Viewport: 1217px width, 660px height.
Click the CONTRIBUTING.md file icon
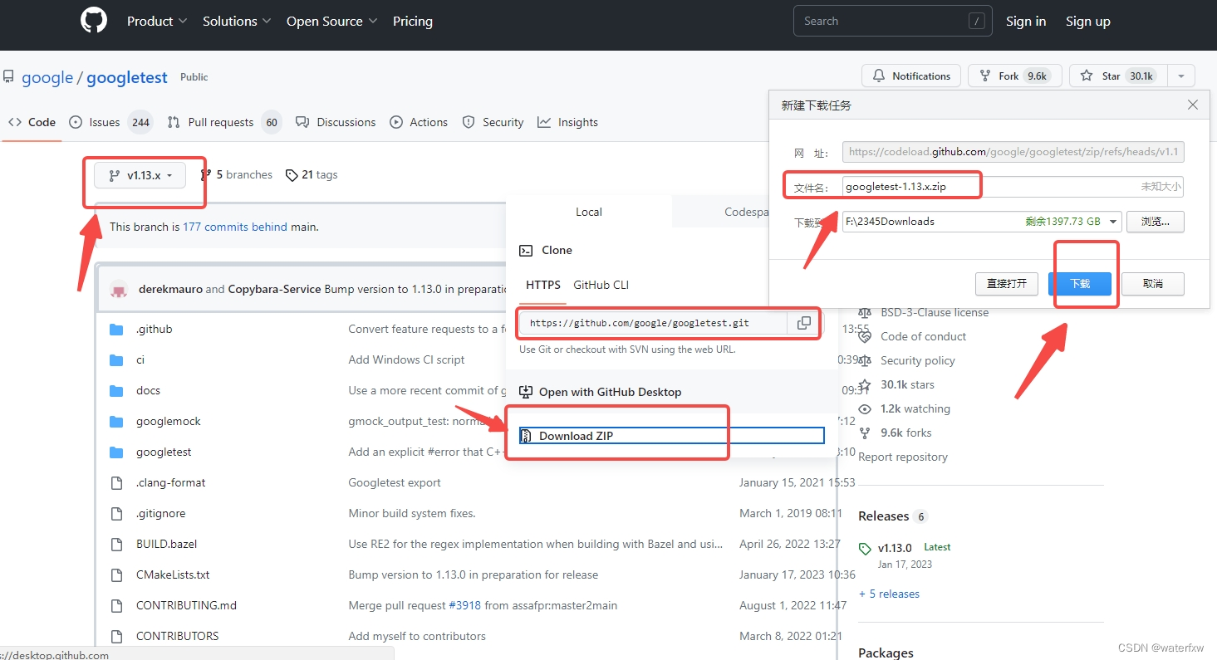(x=116, y=606)
